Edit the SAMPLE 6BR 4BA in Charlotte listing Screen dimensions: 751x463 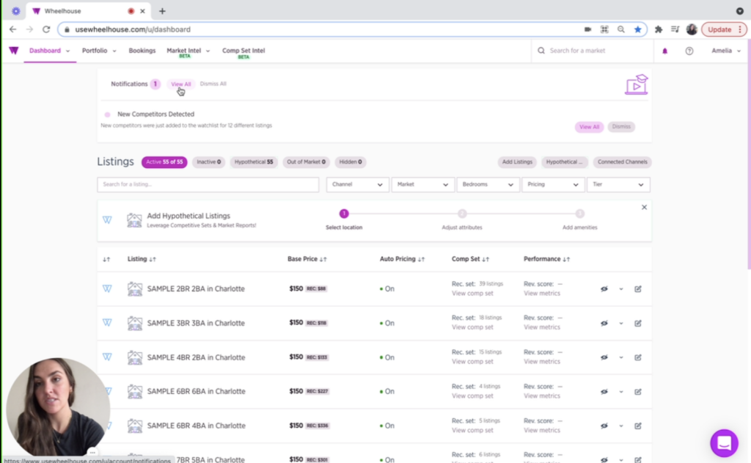click(x=638, y=426)
